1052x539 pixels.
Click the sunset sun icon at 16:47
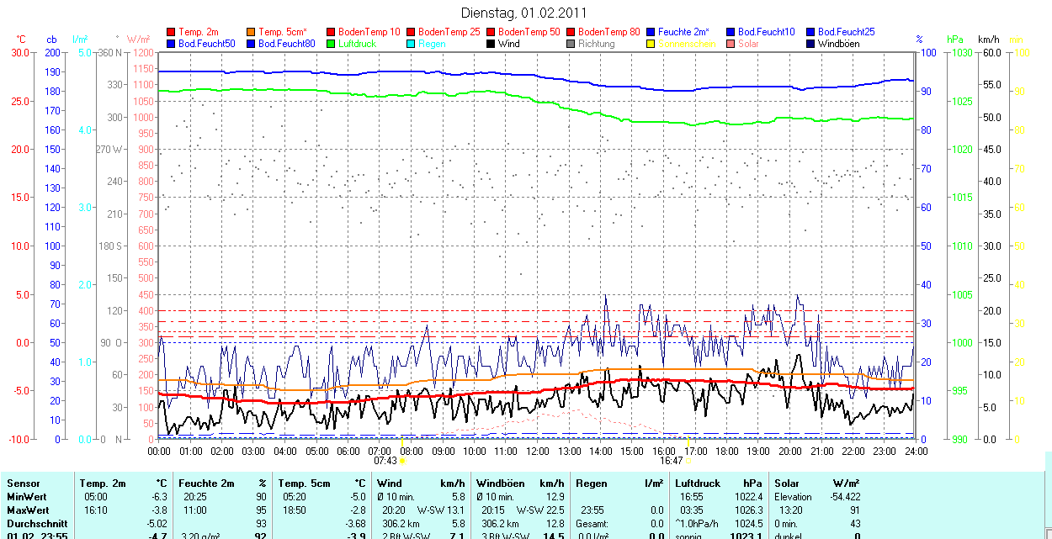[x=688, y=461]
